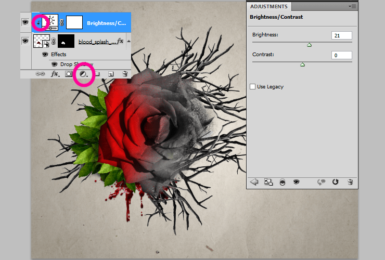This screenshot has width=385, height=260.
Task: Select the Brightness/Contrast adjustment thumbnail
Action: [x=50, y=22]
